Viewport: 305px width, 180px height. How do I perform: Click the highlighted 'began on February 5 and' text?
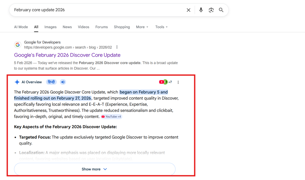(x=144, y=92)
